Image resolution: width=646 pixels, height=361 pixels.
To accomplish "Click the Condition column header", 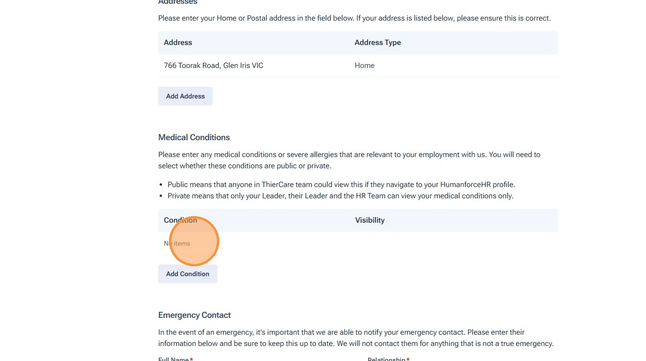I will pos(180,220).
